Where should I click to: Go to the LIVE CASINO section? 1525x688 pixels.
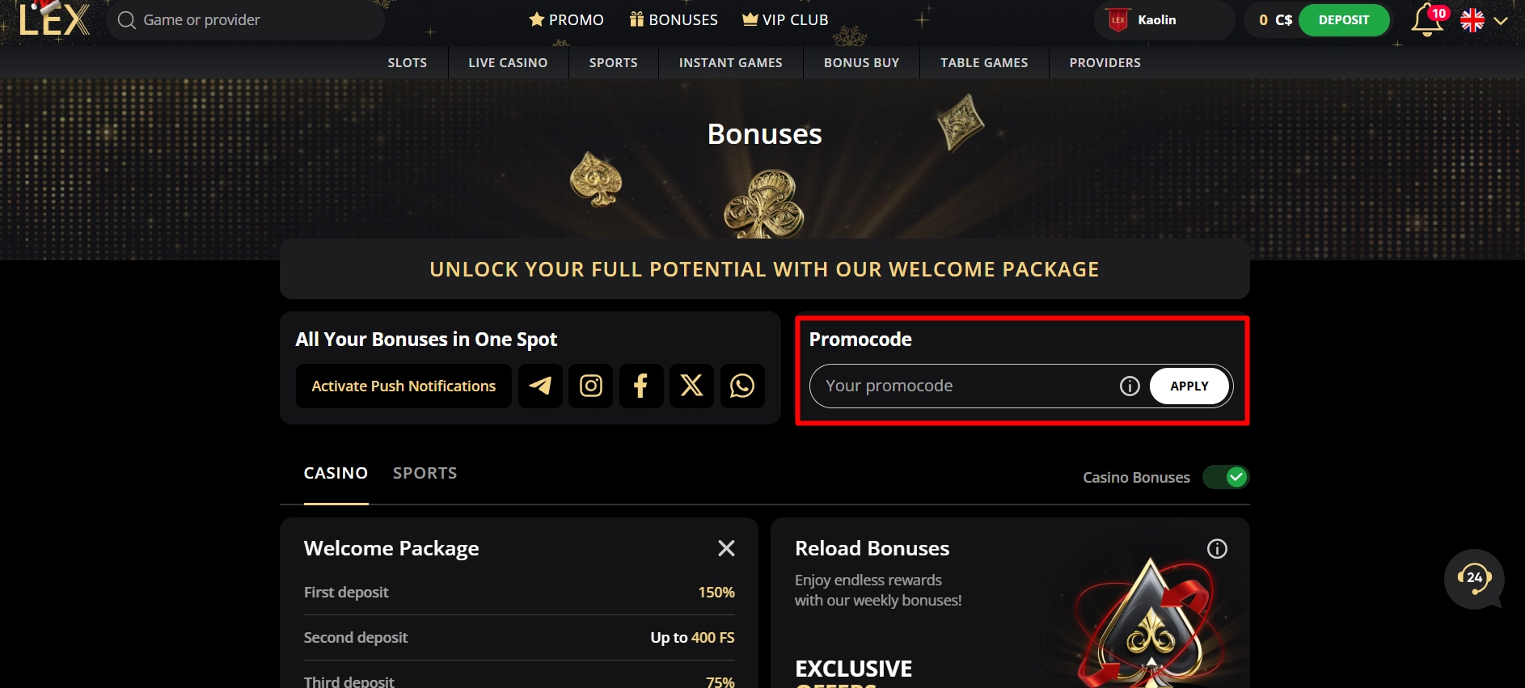(508, 62)
